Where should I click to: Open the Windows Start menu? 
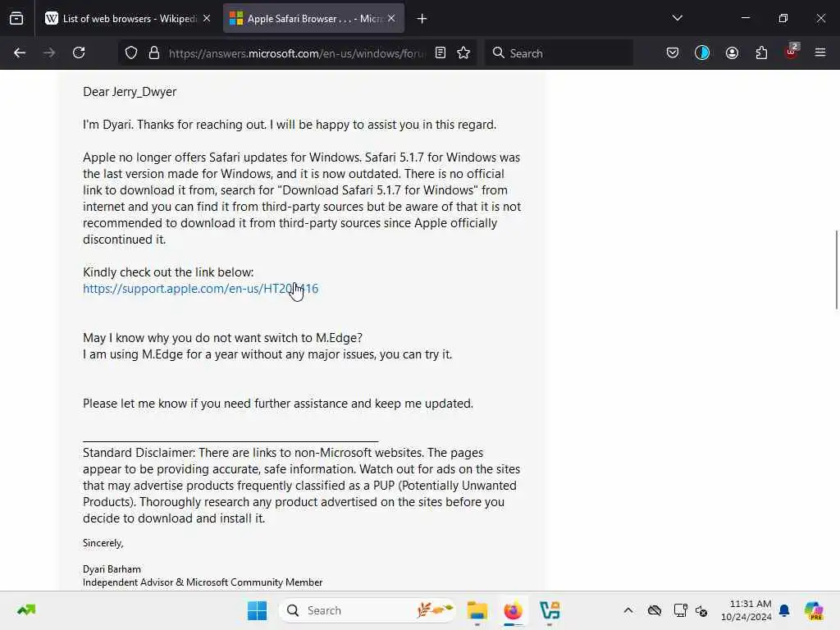point(257,610)
